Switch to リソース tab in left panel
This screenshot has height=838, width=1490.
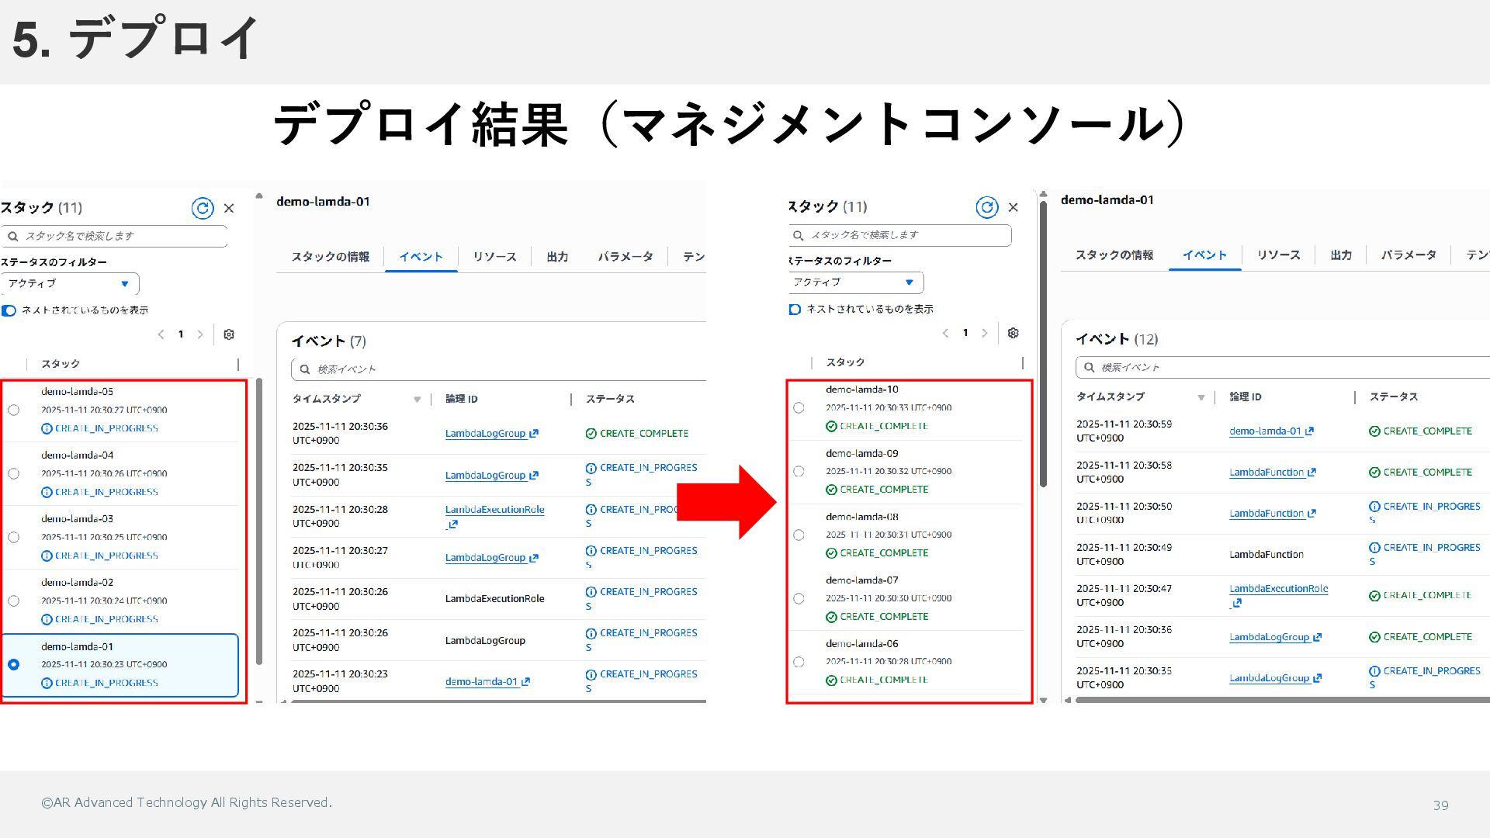tap(494, 257)
